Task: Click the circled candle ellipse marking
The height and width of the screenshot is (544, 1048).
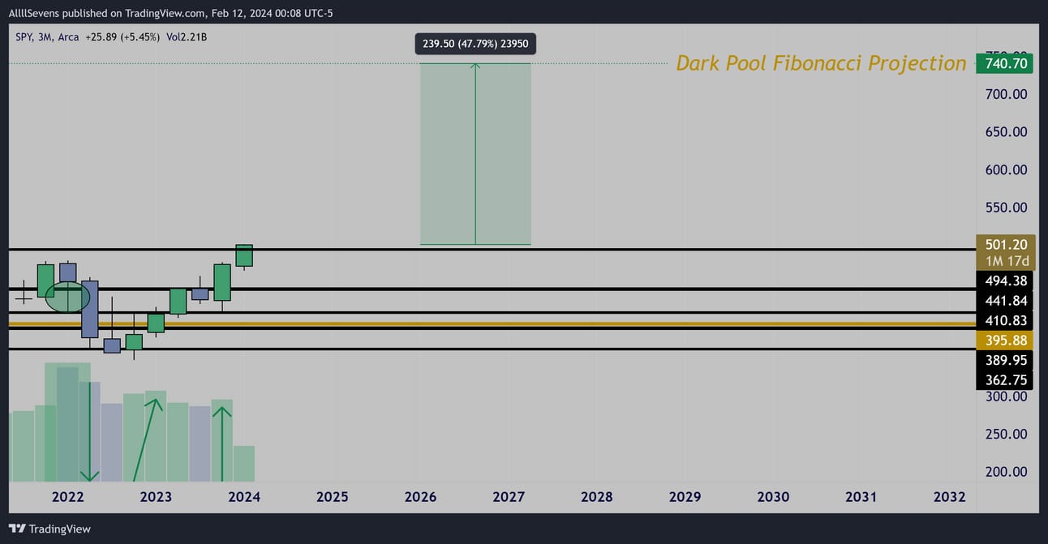Action: (67, 297)
